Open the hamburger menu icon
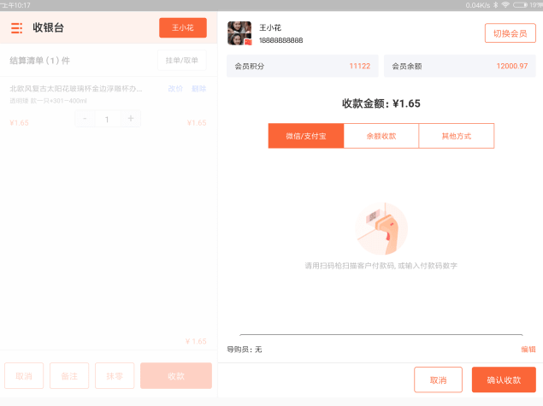543x406 pixels. (x=16, y=28)
